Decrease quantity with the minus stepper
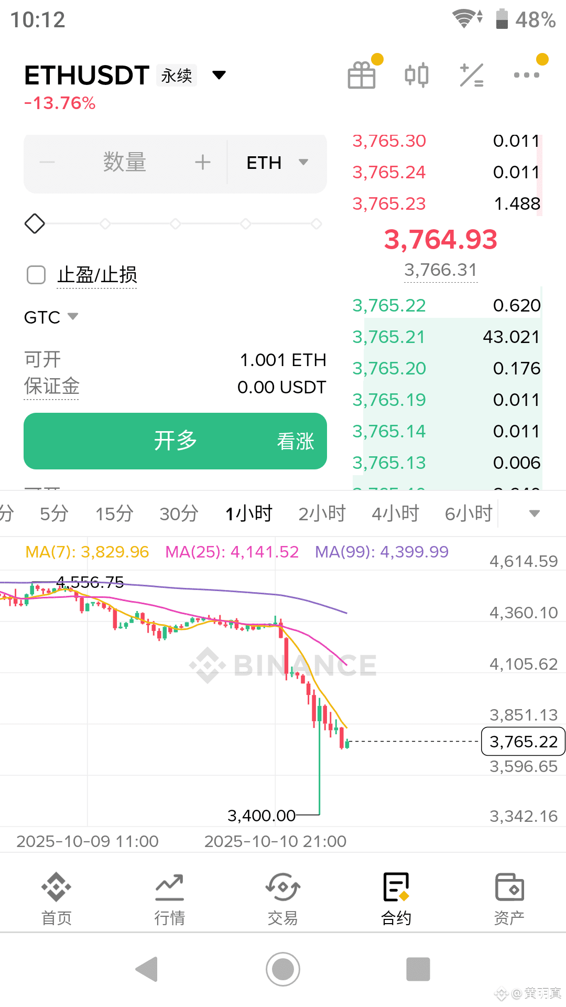The width and height of the screenshot is (566, 1007). [x=47, y=163]
